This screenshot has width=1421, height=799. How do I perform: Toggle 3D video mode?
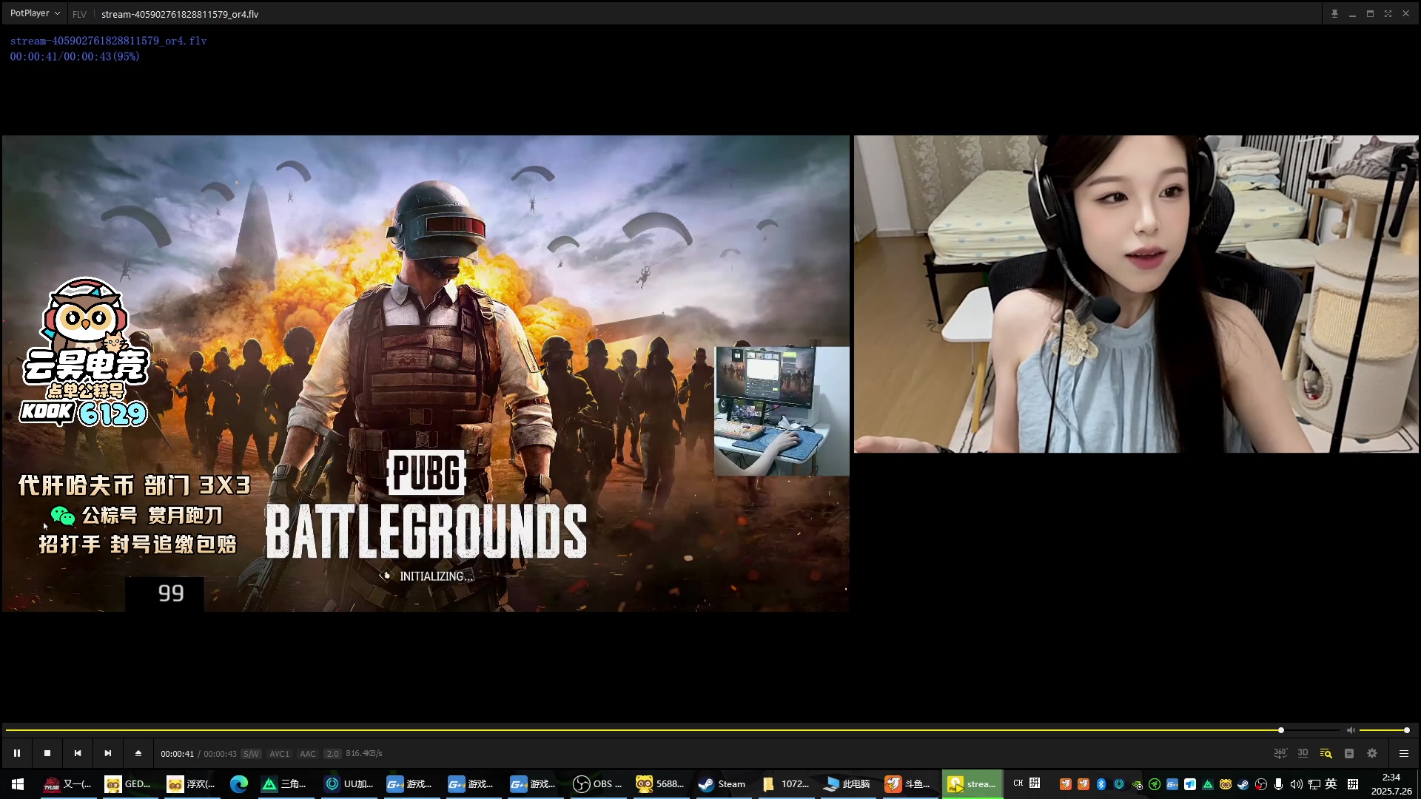(x=1303, y=753)
